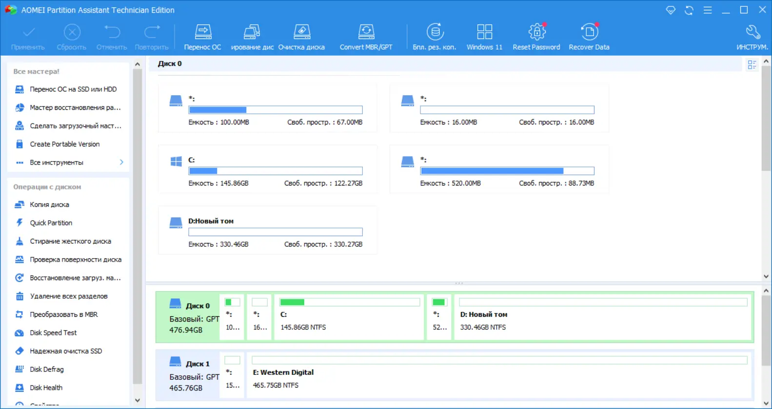Select Сделать загрузочный мастер item

click(68, 126)
